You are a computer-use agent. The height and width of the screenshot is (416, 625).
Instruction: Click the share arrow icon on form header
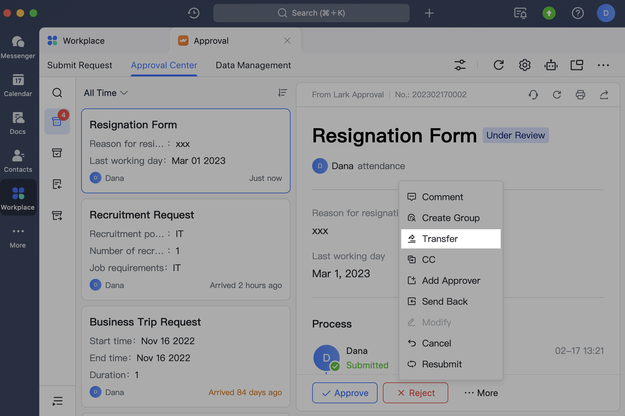(x=604, y=95)
